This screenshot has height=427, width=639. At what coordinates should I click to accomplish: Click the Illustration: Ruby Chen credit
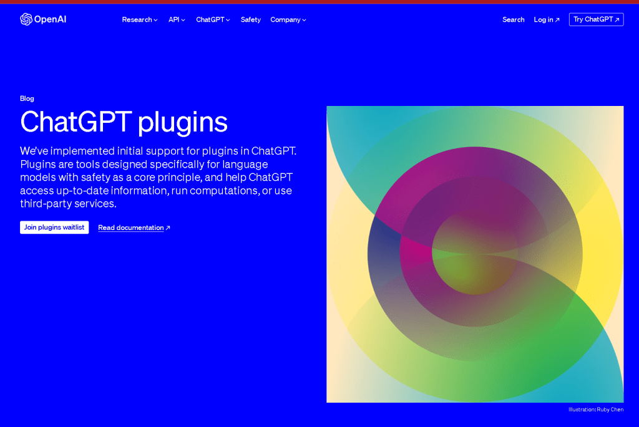point(596,410)
